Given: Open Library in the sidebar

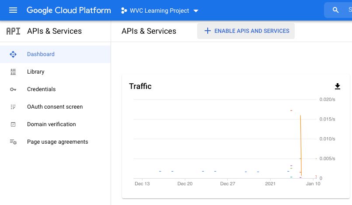Looking at the screenshot, I should (x=55, y=72).
